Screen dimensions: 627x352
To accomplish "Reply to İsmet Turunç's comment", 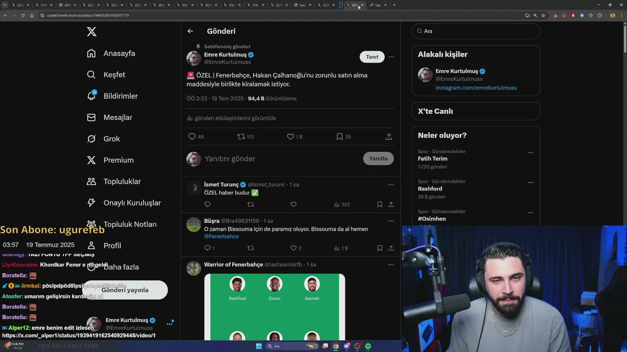I will coord(207,204).
